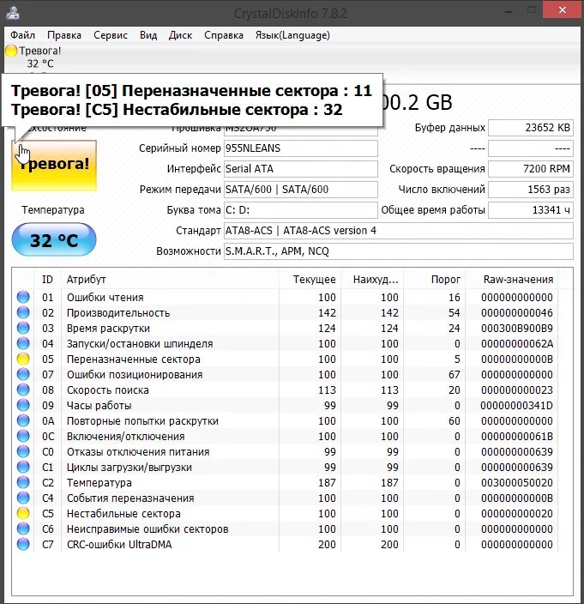Click the blue status icon for C0 Отказы отключения питания
584x604 pixels.
(23, 451)
